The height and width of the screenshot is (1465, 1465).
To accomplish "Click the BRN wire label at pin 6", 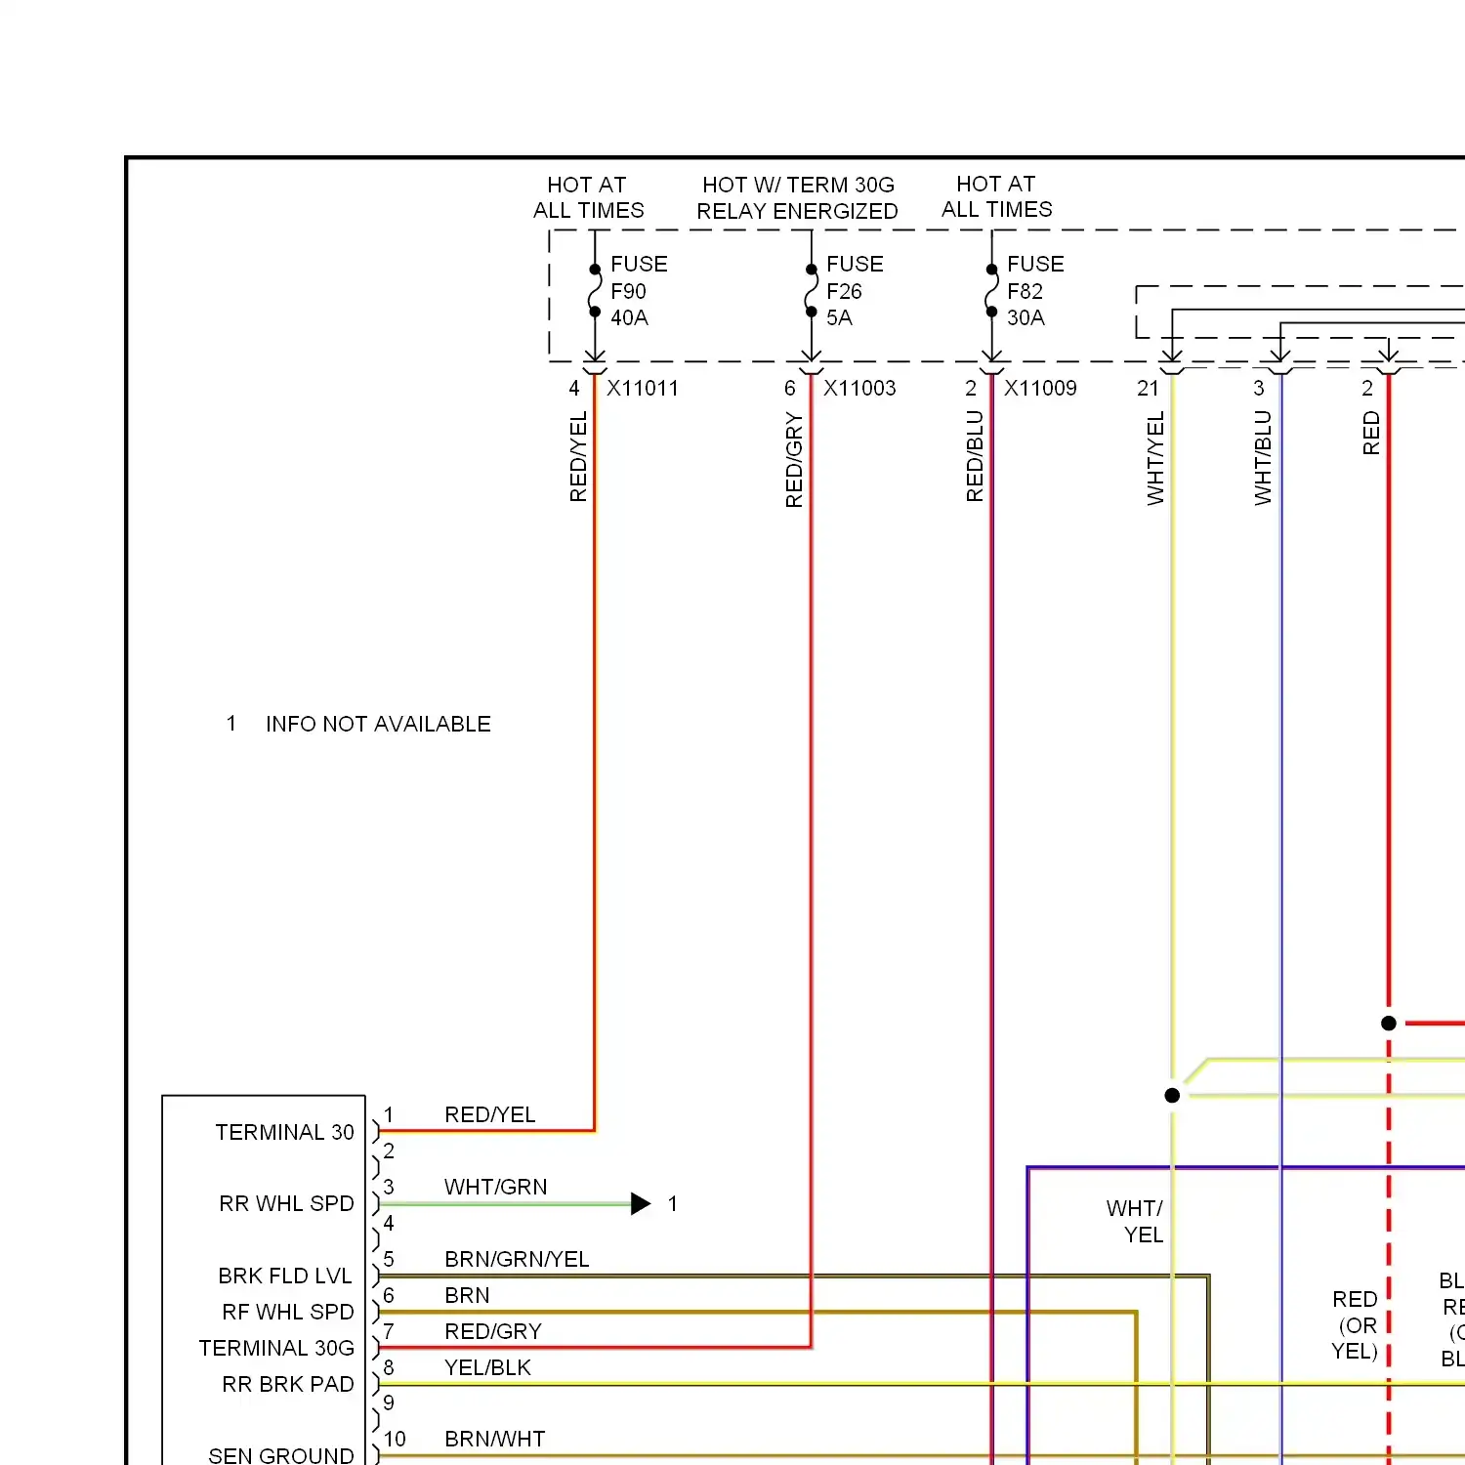I will [x=467, y=1295].
